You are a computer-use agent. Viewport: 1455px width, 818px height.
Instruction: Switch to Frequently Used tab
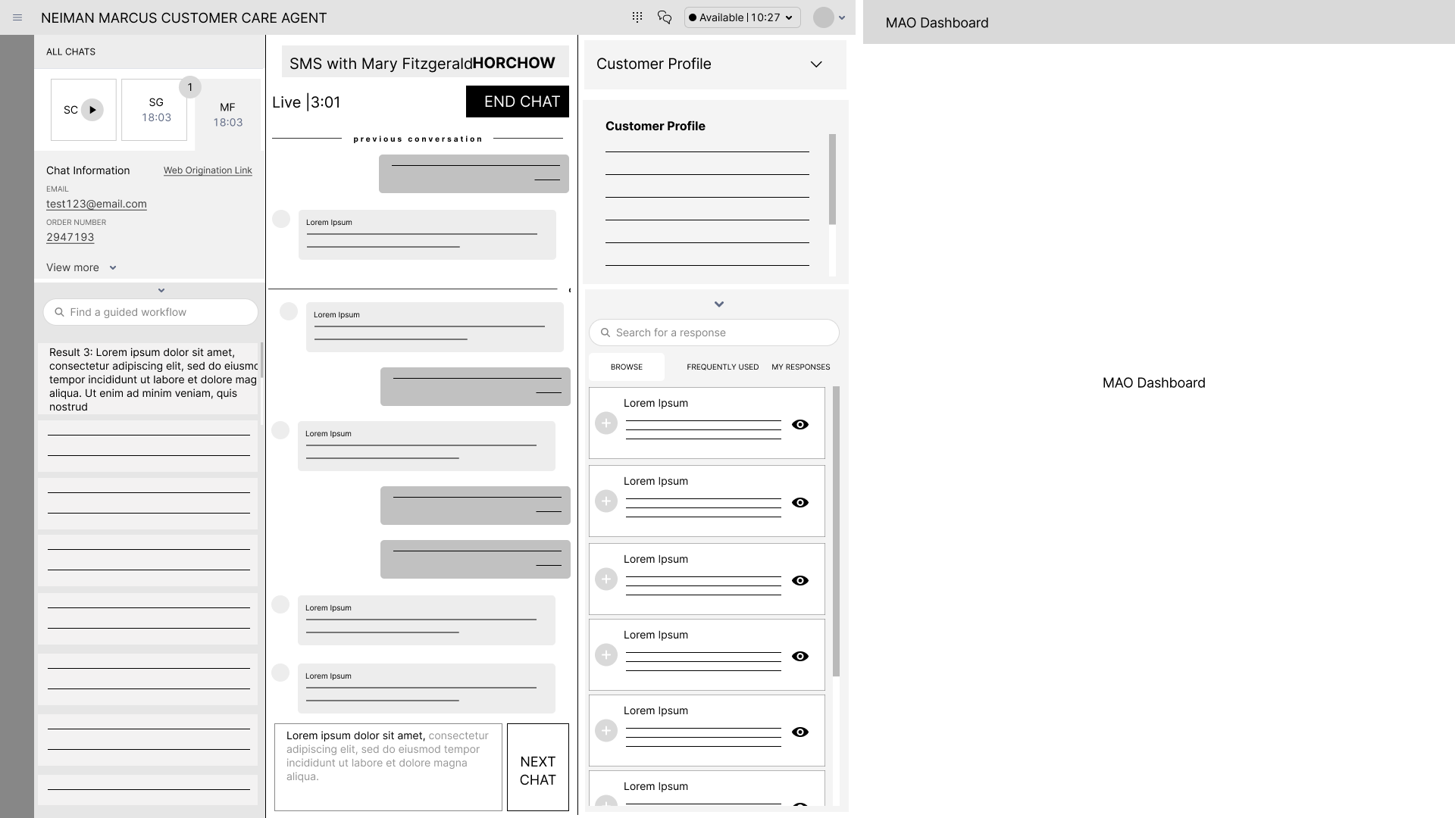(x=722, y=367)
